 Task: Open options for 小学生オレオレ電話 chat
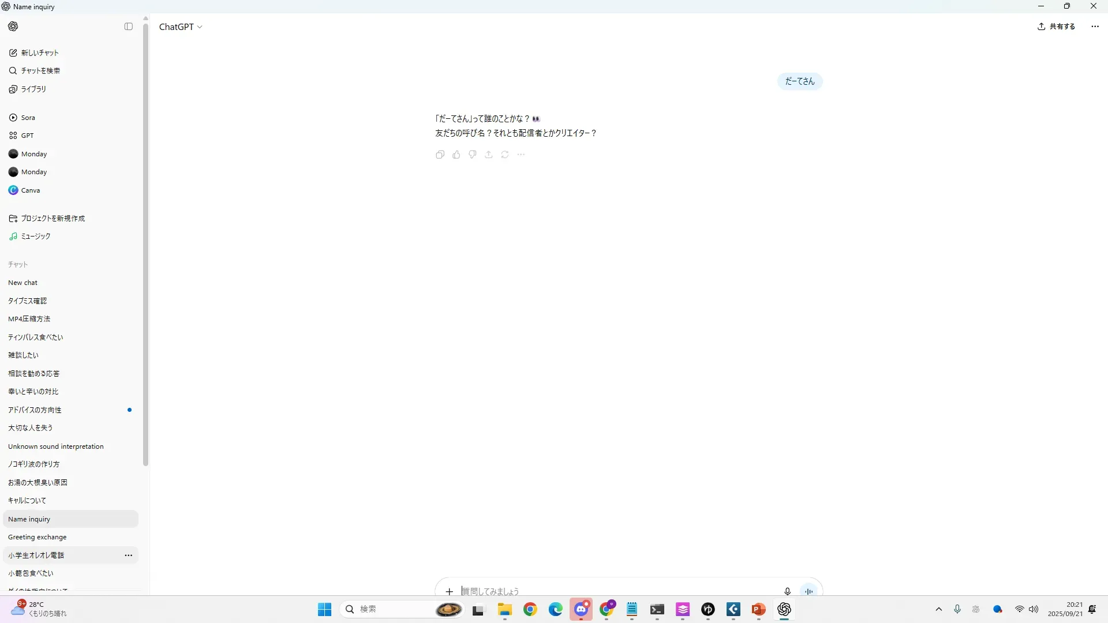[x=129, y=556]
